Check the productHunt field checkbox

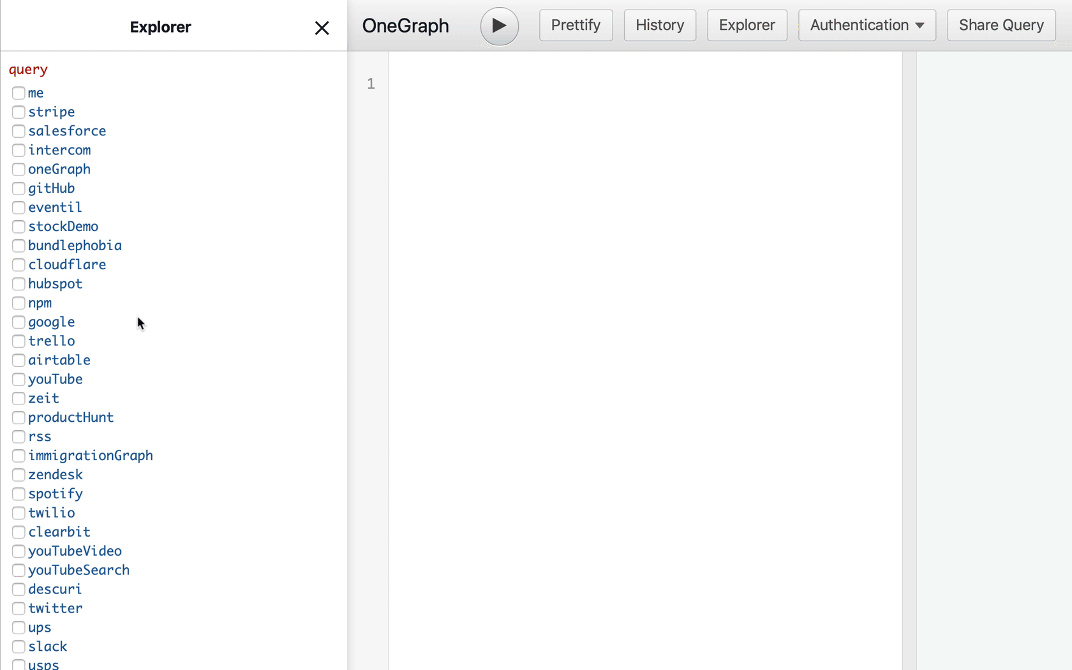[19, 418]
